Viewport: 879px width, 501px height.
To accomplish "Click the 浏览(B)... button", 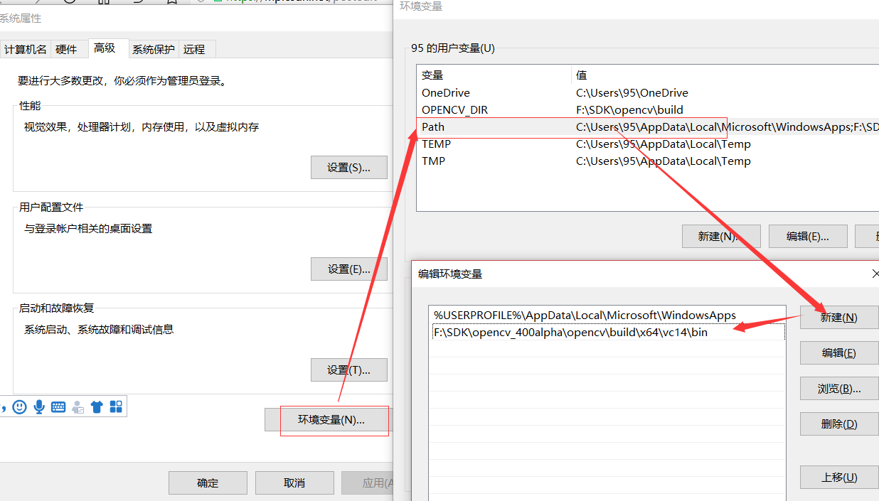I will point(839,389).
